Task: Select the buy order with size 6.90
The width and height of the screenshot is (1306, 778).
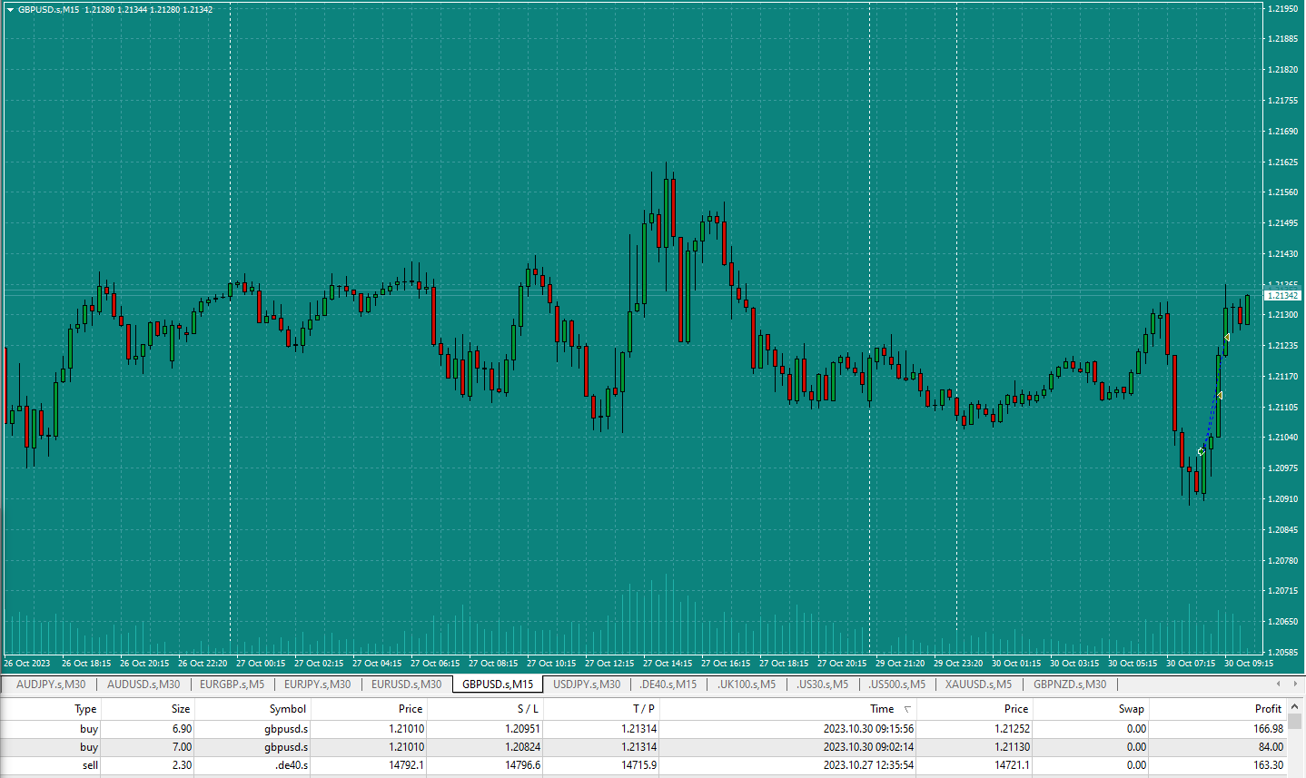Action: 643,729
